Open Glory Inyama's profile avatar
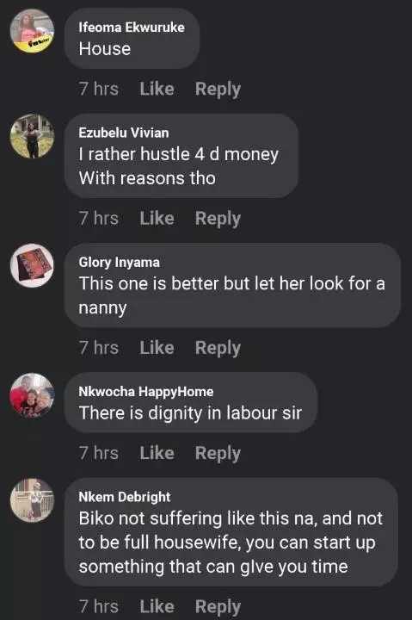The width and height of the screenshot is (412, 620). [x=32, y=265]
